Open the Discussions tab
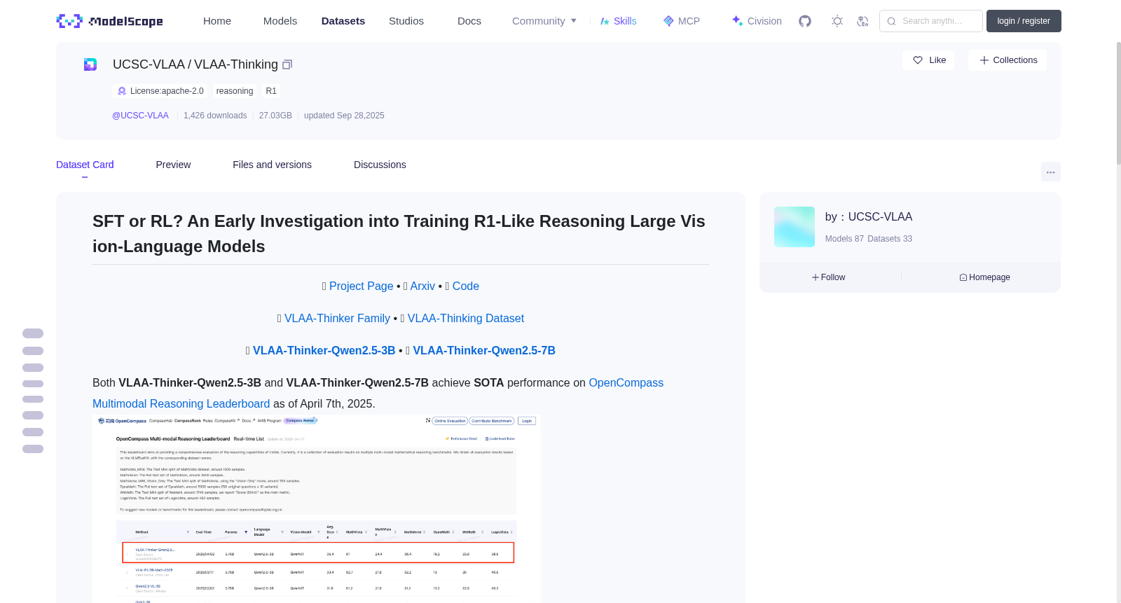 (x=380, y=165)
